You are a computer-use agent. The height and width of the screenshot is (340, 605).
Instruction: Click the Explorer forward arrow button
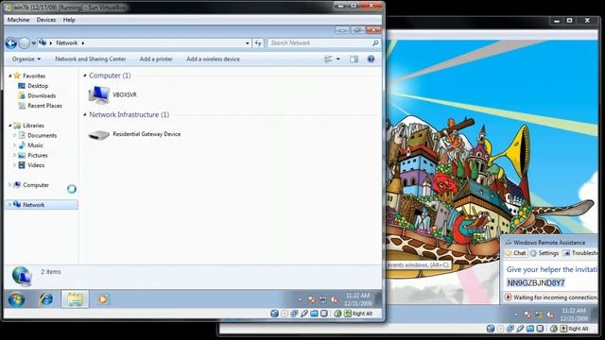tap(24, 43)
